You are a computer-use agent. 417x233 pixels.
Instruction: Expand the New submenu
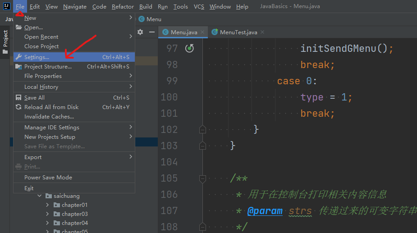(74, 18)
